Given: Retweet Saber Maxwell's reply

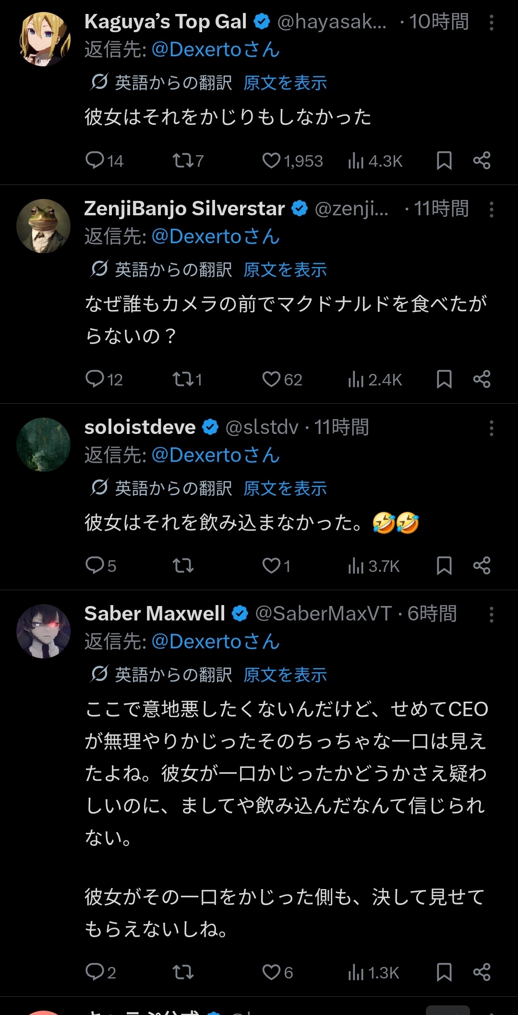Looking at the screenshot, I should click(x=182, y=972).
